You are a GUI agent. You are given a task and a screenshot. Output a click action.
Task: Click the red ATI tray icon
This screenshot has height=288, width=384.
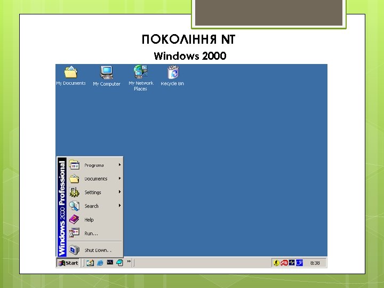[284, 263]
